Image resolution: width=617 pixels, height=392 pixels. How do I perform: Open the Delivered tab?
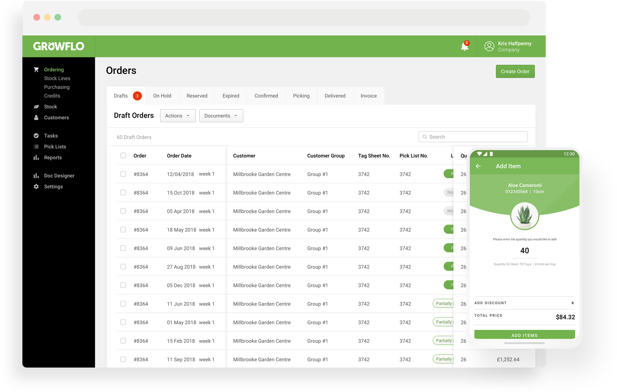pos(335,96)
